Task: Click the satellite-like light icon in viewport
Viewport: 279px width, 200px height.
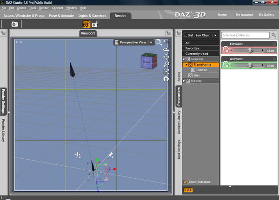Action: pos(111,155)
